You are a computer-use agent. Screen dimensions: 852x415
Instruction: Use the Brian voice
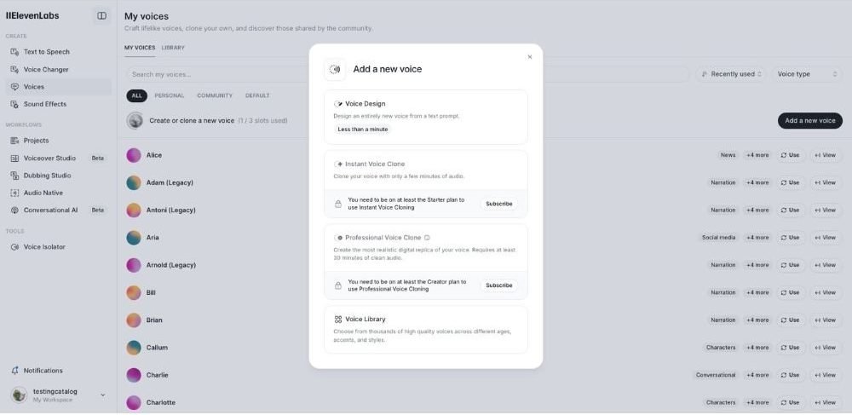(x=791, y=320)
